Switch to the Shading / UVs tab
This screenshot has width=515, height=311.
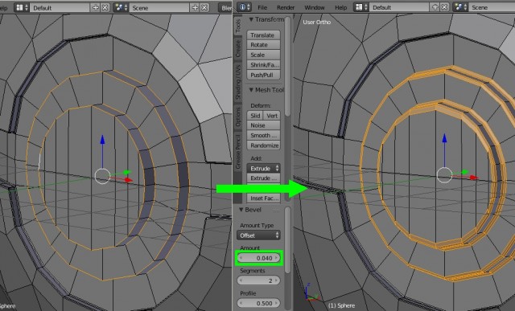click(238, 82)
